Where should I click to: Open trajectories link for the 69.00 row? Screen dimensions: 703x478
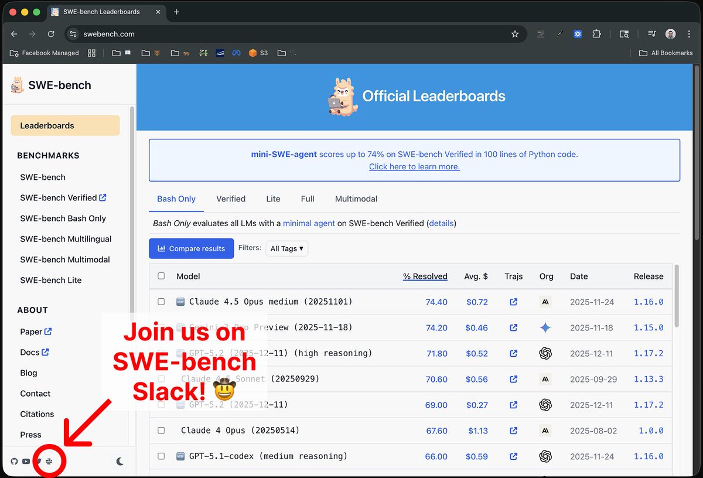click(514, 405)
